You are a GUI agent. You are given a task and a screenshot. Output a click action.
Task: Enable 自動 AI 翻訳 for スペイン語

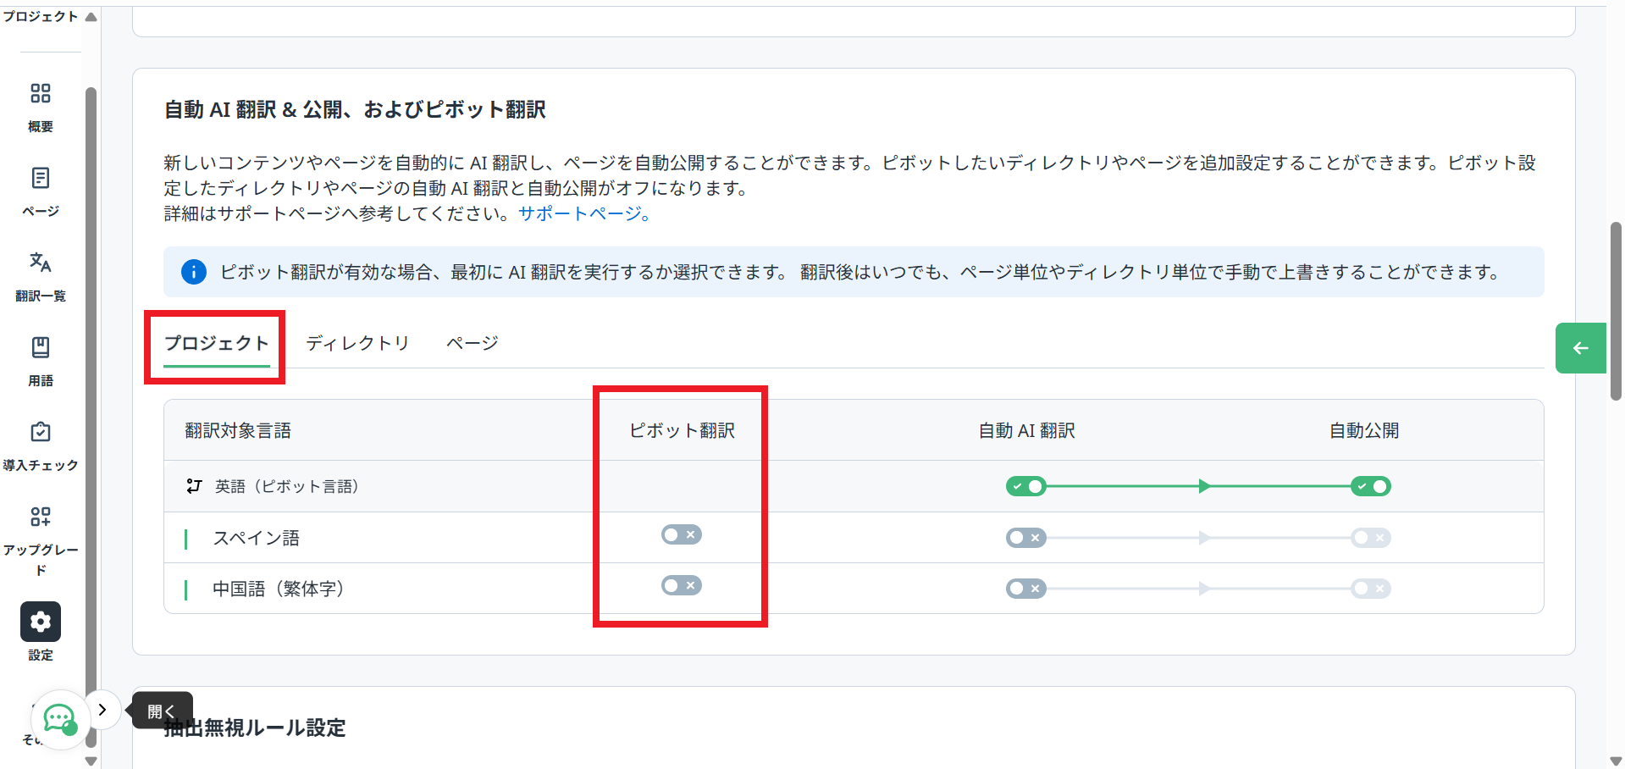[1025, 537]
